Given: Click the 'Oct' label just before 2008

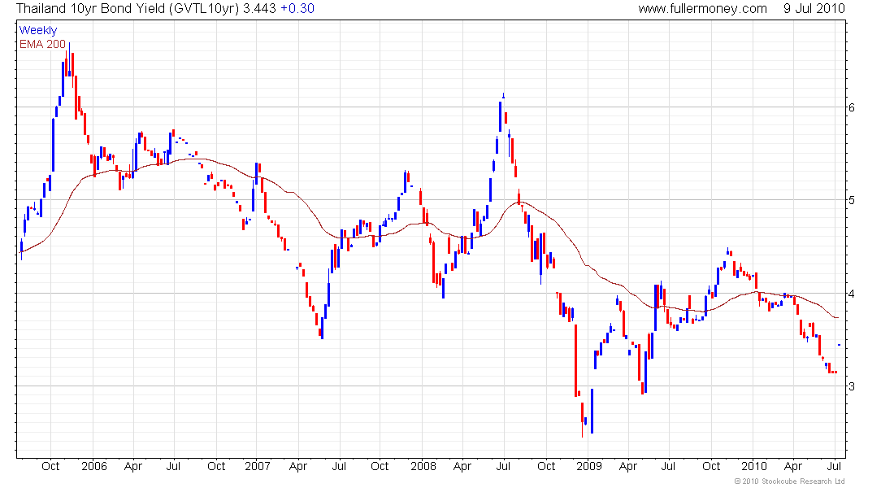Looking at the screenshot, I should click(x=380, y=466).
